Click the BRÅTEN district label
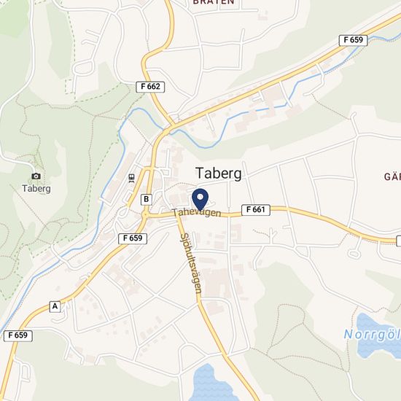This screenshot has width=401, height=401. (x=214, y=2)
